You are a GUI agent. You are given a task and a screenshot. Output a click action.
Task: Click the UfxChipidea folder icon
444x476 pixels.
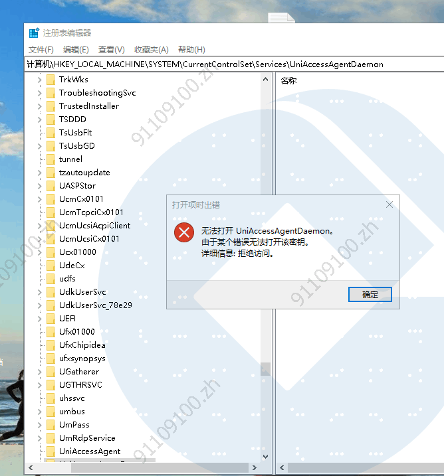(51, 345)
